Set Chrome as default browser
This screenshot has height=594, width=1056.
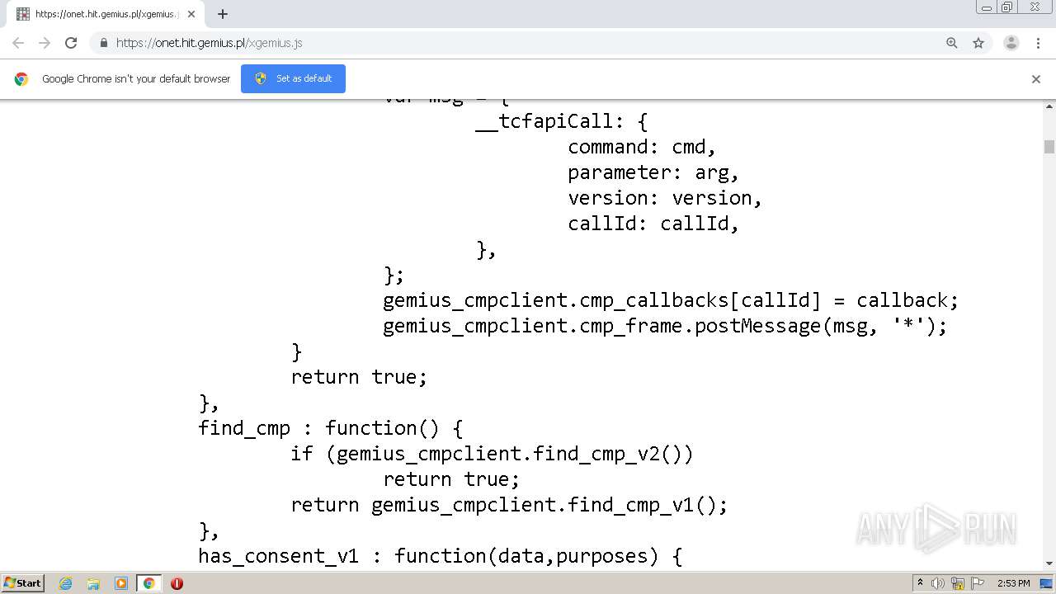coord(293,78)
